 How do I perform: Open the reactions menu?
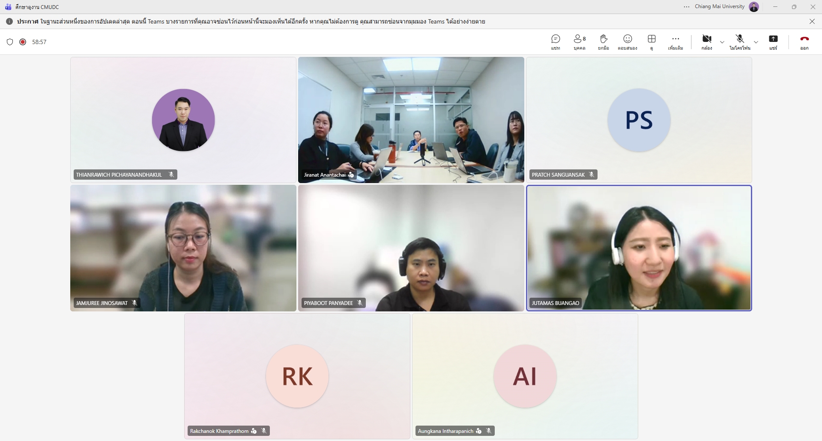(x=628, y=42)
